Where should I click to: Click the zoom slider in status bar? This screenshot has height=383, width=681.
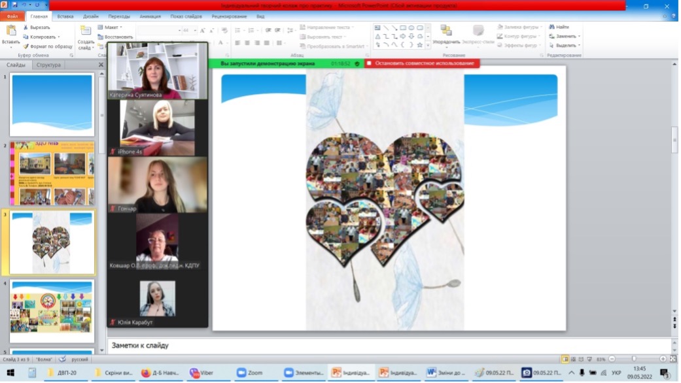[x=633, y=359]
